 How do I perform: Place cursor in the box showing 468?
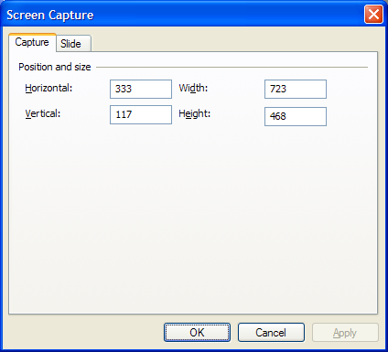point(296,116)
